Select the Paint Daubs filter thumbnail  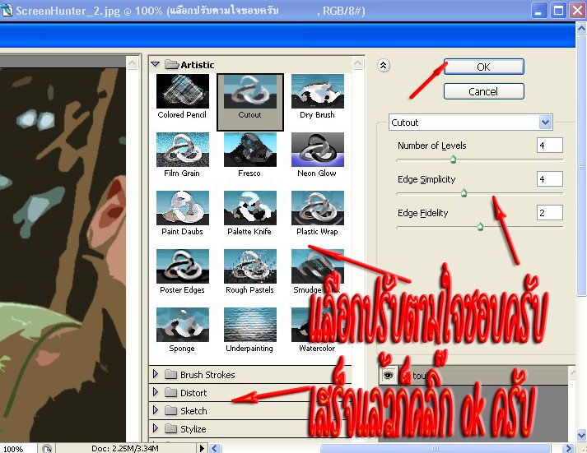pos(183,208)
